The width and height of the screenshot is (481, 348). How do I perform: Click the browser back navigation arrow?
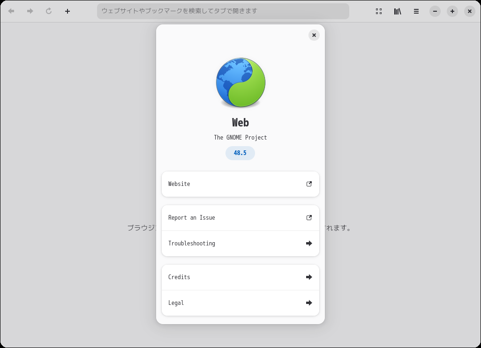pyautogui.click(x=11, y=11)
